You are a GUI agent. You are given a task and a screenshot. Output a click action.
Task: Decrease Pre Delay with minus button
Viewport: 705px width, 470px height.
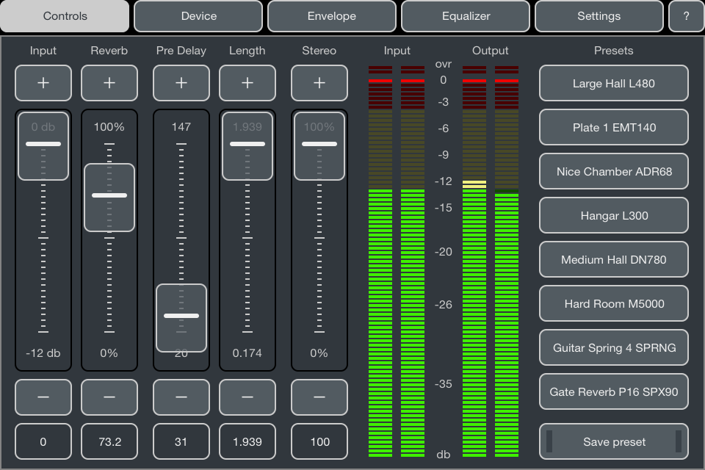(181, 397)
